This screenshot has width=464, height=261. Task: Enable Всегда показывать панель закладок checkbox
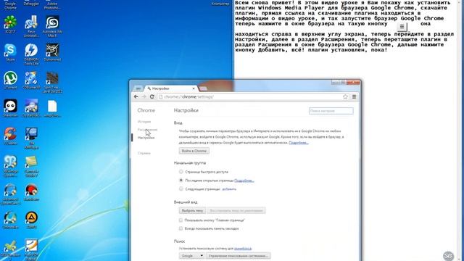pos(181,228)
